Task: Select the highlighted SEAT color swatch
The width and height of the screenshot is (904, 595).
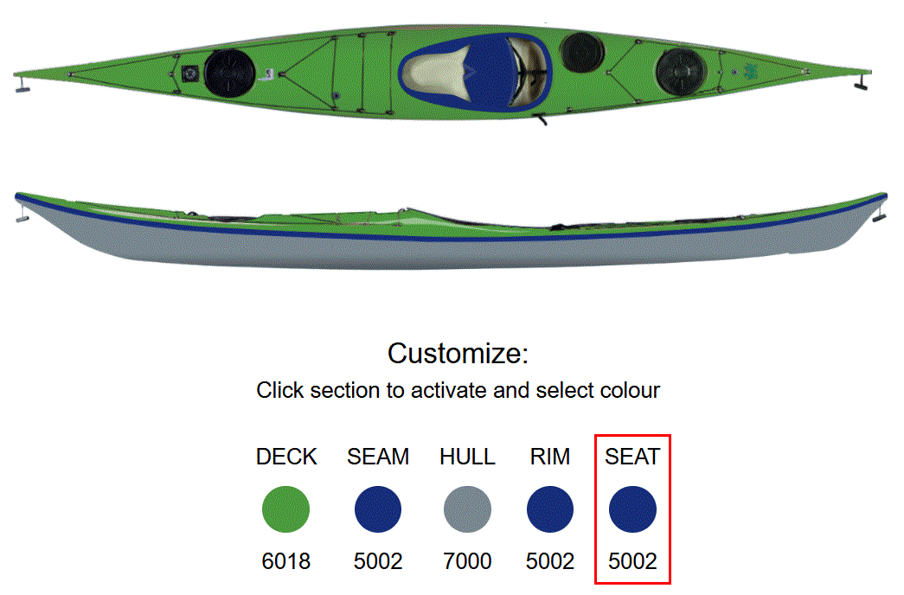Action: point(632,509)
